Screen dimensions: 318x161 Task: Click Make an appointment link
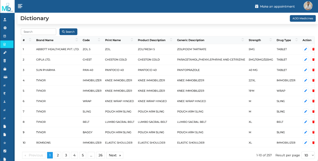click(x=275, y=6)
